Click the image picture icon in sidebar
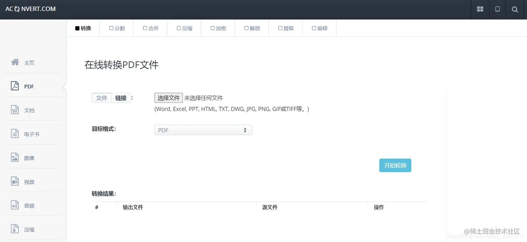Viewport: 527px width, 242px height. click(15, 157)
